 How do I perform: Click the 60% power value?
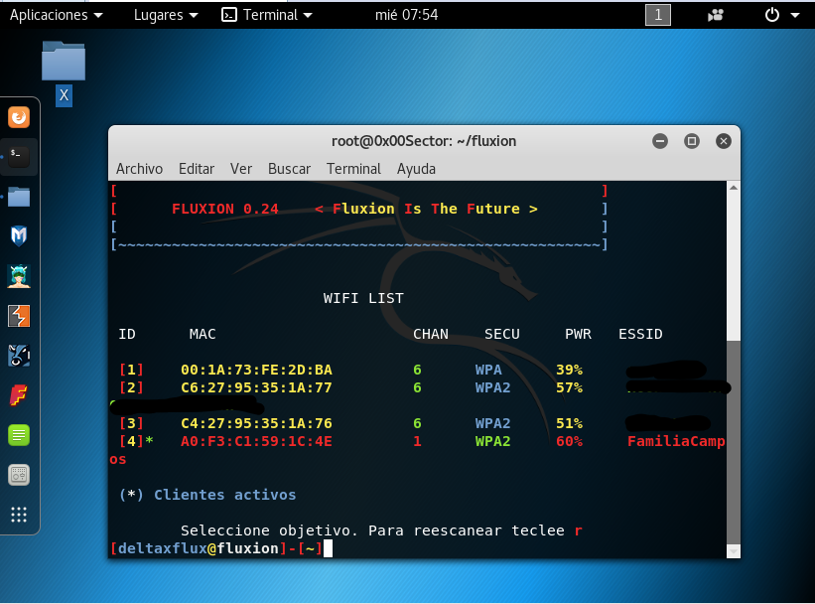569,441
